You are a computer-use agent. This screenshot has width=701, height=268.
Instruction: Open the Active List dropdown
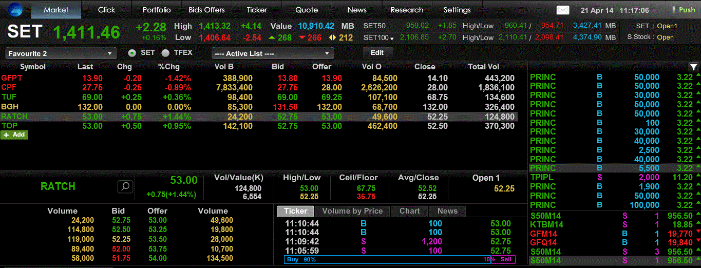[x=273, y=53]
